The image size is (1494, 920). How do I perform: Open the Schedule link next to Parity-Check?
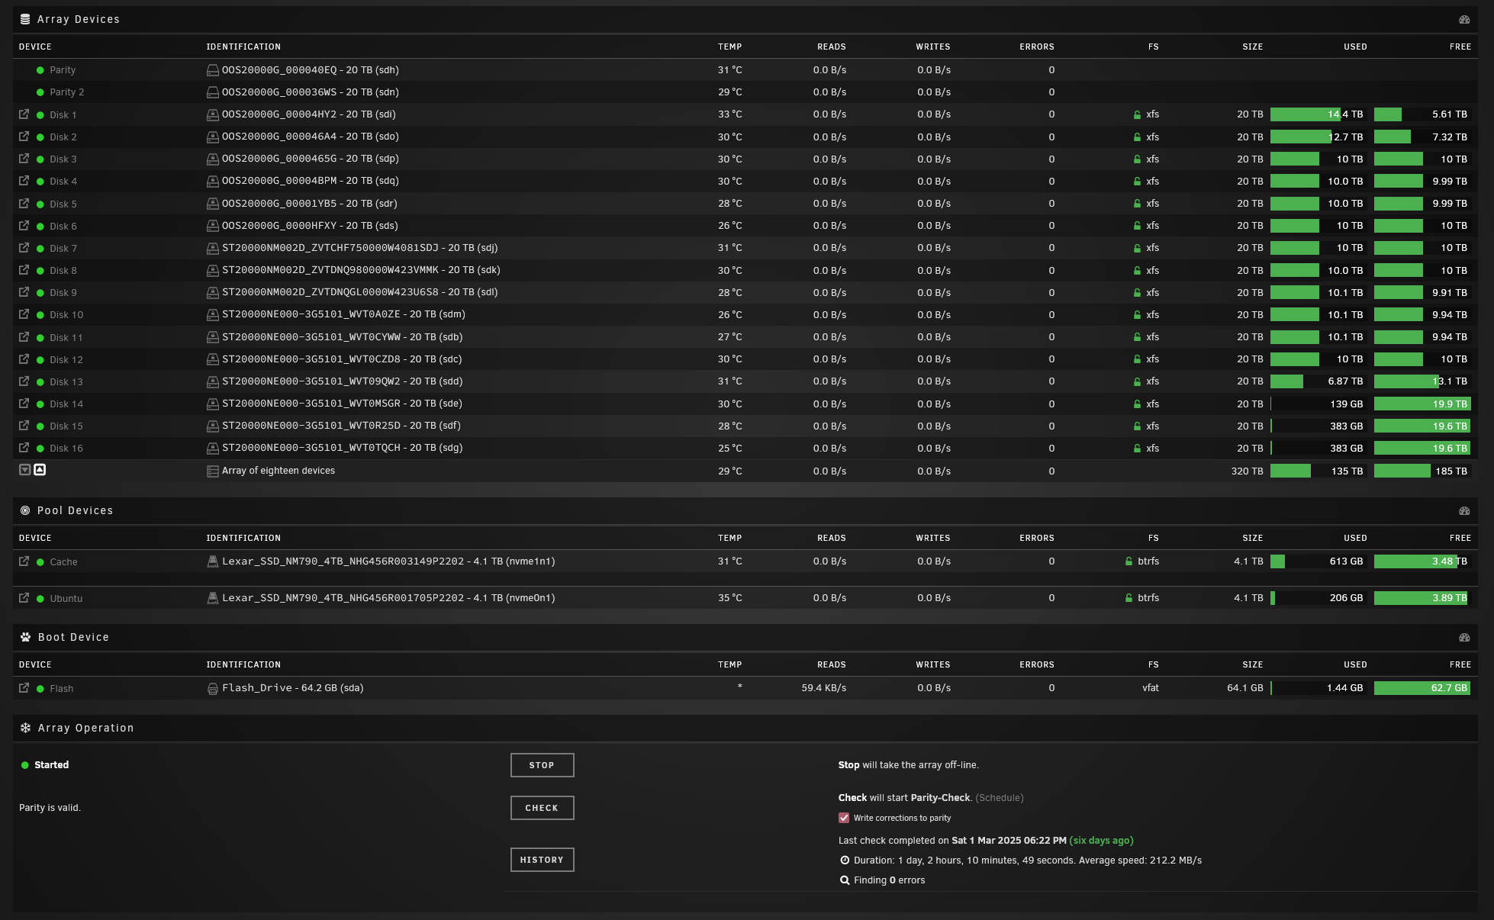pyautogui.click(x=1000, y=797)
